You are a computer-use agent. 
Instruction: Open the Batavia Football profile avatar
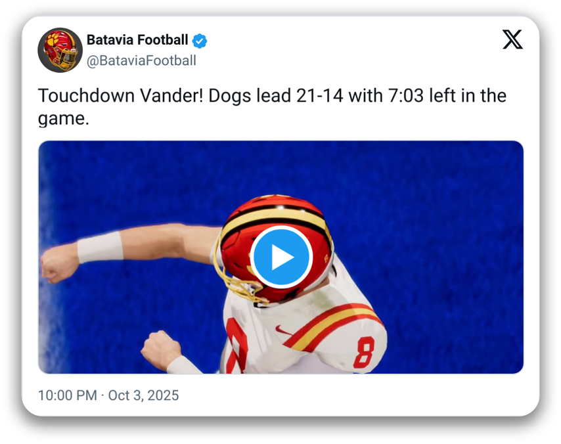(59, 50)
